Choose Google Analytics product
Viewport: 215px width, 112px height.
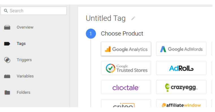tap(126, 49)
